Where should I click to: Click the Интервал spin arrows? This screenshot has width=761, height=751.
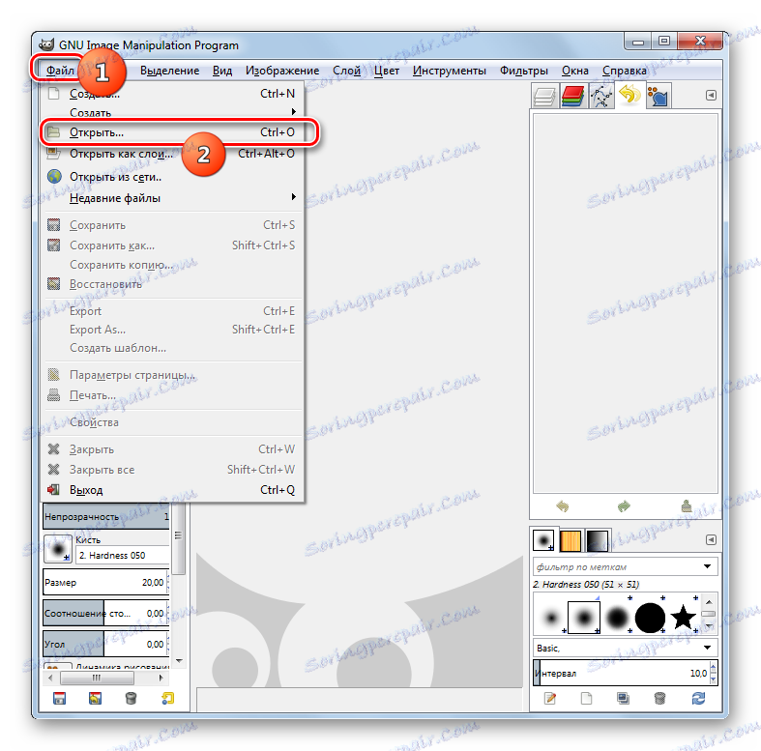pos(713,673)
